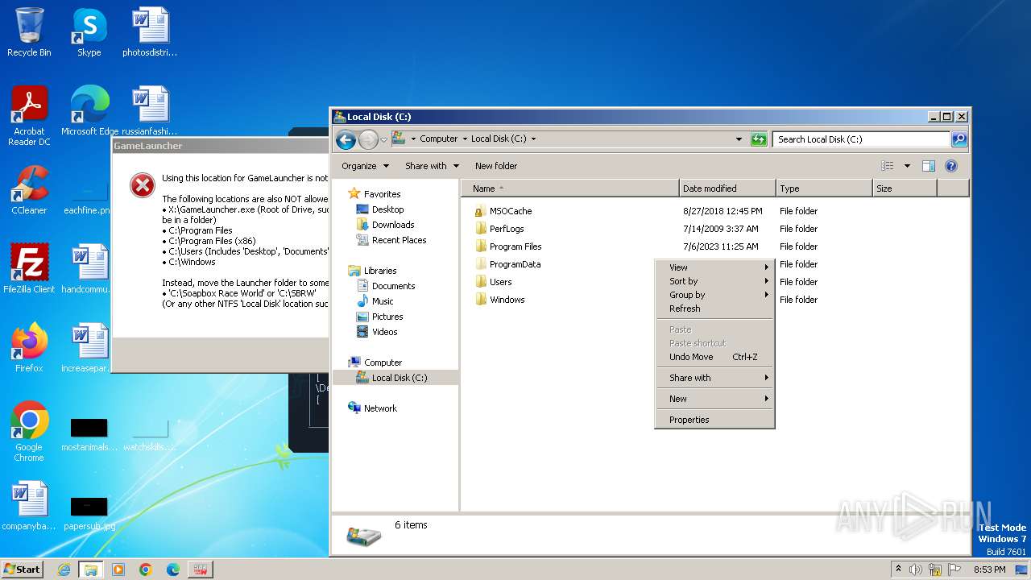Screen dimensions: 1031x580
Task: Select the Firefox desktop shortcut
Action: point(29,348)
